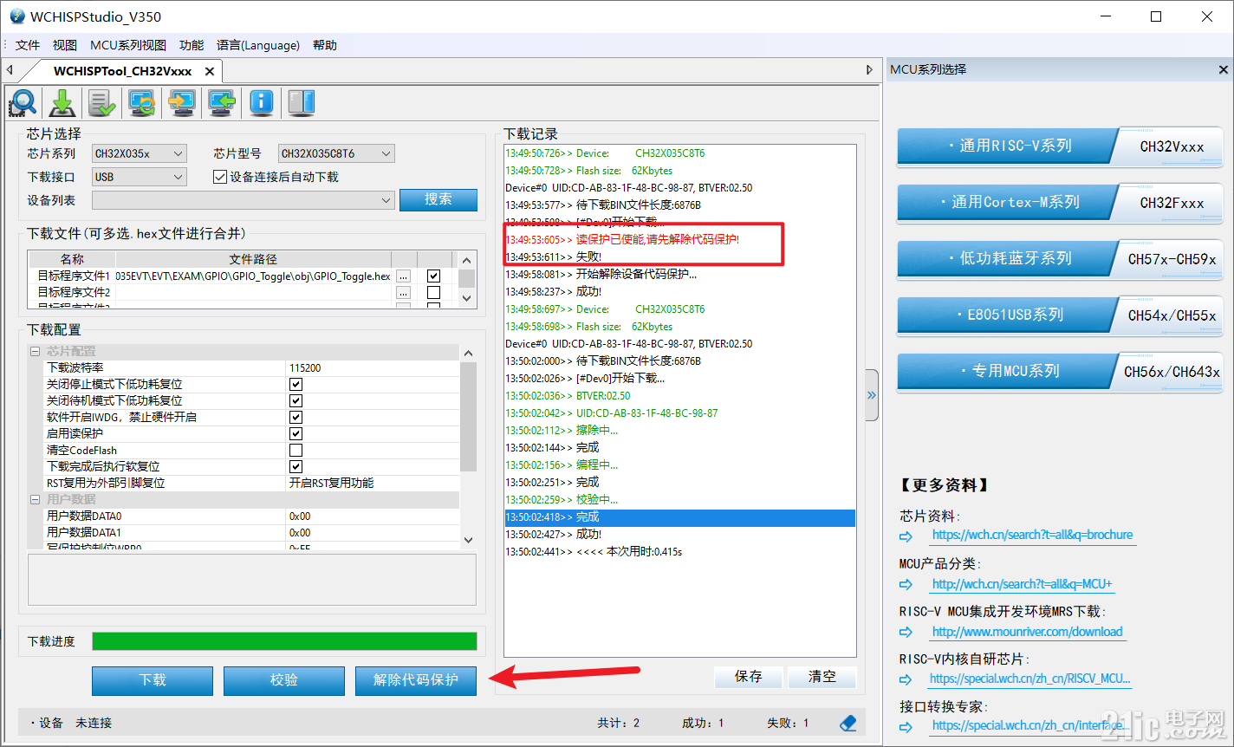
Task: Click the green 下载进度 progress bar
Action: [x=284, y=641]
